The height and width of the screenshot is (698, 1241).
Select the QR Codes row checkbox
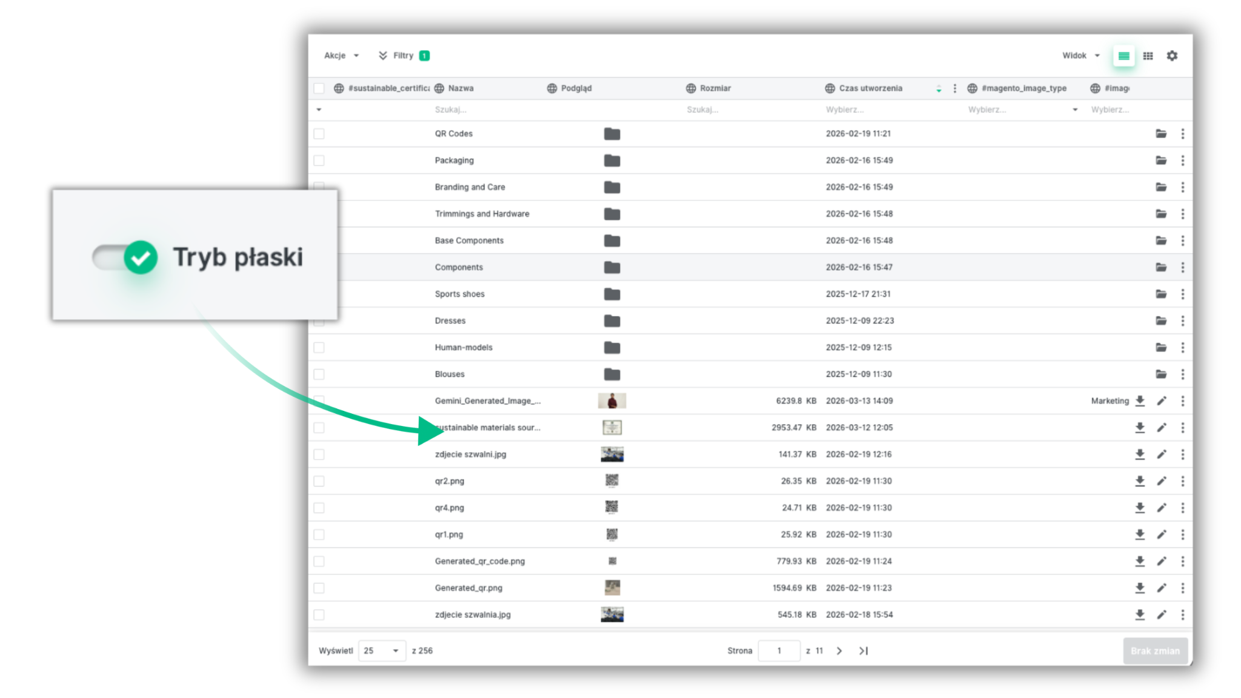point(319,134)
